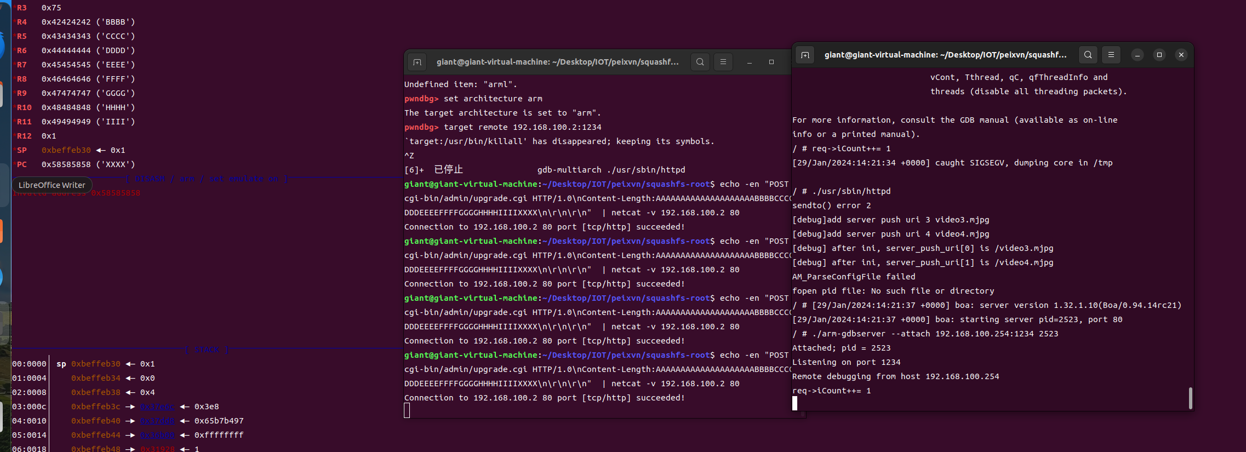Click the 'fopen pid file: No such file' line
Image resolution: width=1246 pixels, height=452 pixels.
coord(893,291)
